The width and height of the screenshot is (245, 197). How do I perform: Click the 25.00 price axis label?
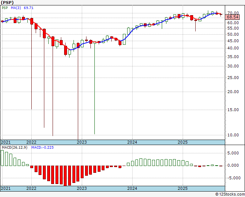coord(233,78)
